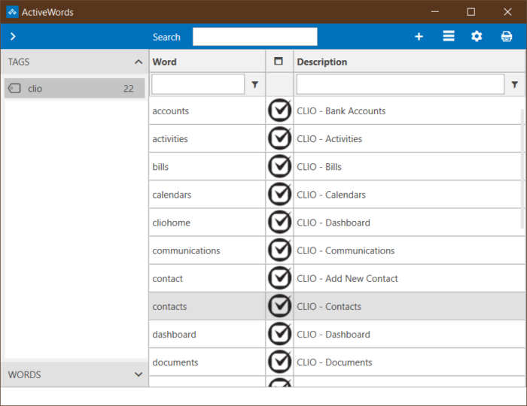Screen dimensions: 527x406
Task: Click 'CLIO - Bank Accounts' description
Action: click(x=341, y=111)
